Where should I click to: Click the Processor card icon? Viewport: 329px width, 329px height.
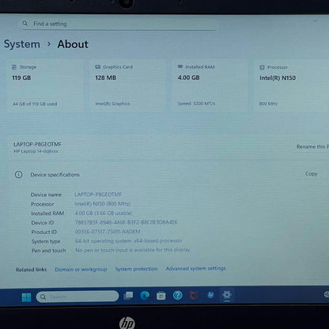(262, 67)
